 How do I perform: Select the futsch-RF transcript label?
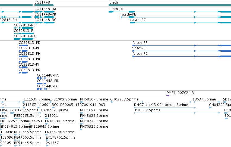pyautogui.click(x=116, y=9)
